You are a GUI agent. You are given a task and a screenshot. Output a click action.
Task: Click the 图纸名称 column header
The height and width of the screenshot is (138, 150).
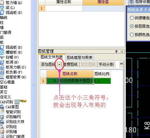[70, 74]
